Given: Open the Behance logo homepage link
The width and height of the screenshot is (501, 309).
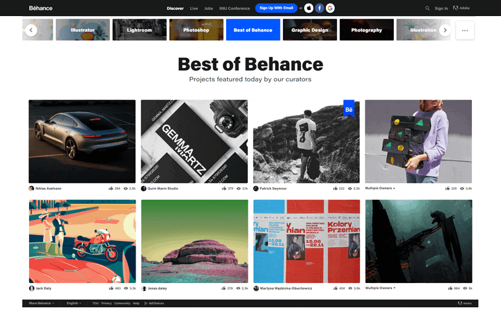Looking at the screenshot, I should coord(41,8).
